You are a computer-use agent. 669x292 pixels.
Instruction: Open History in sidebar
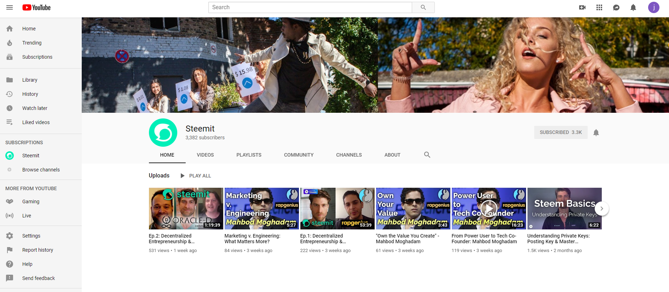click(41, 94)
